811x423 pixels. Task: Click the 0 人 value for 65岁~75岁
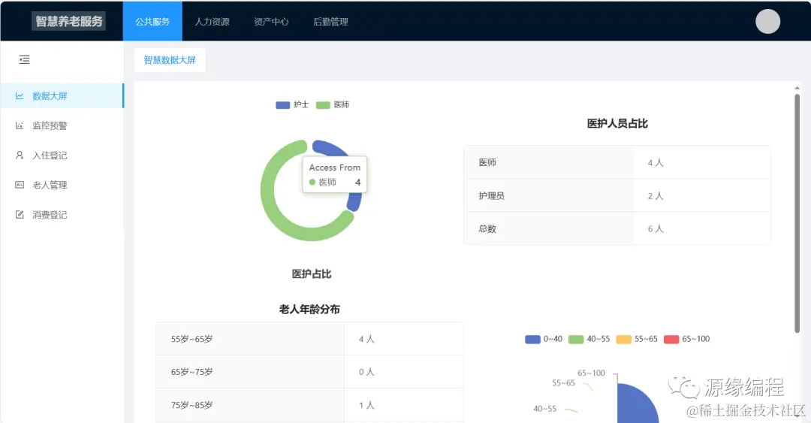click(366, 372)
